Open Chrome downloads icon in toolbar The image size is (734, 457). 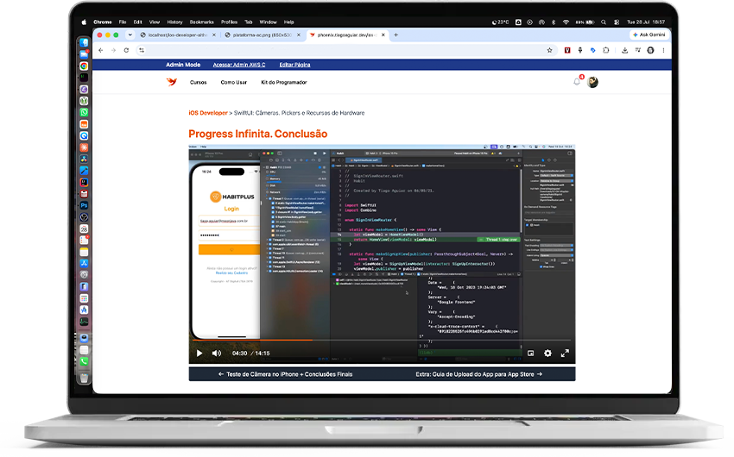pyautogui.click(x=624, y=51)
